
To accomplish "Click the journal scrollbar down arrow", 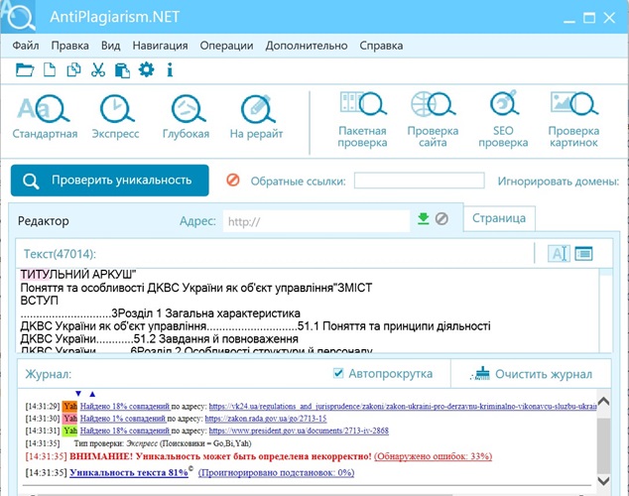I will (x=604, y=480).
